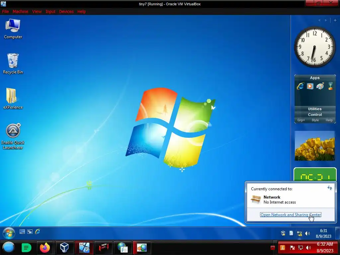
Task: Click the host volume tray icon
Action: (x=308, y=248)
